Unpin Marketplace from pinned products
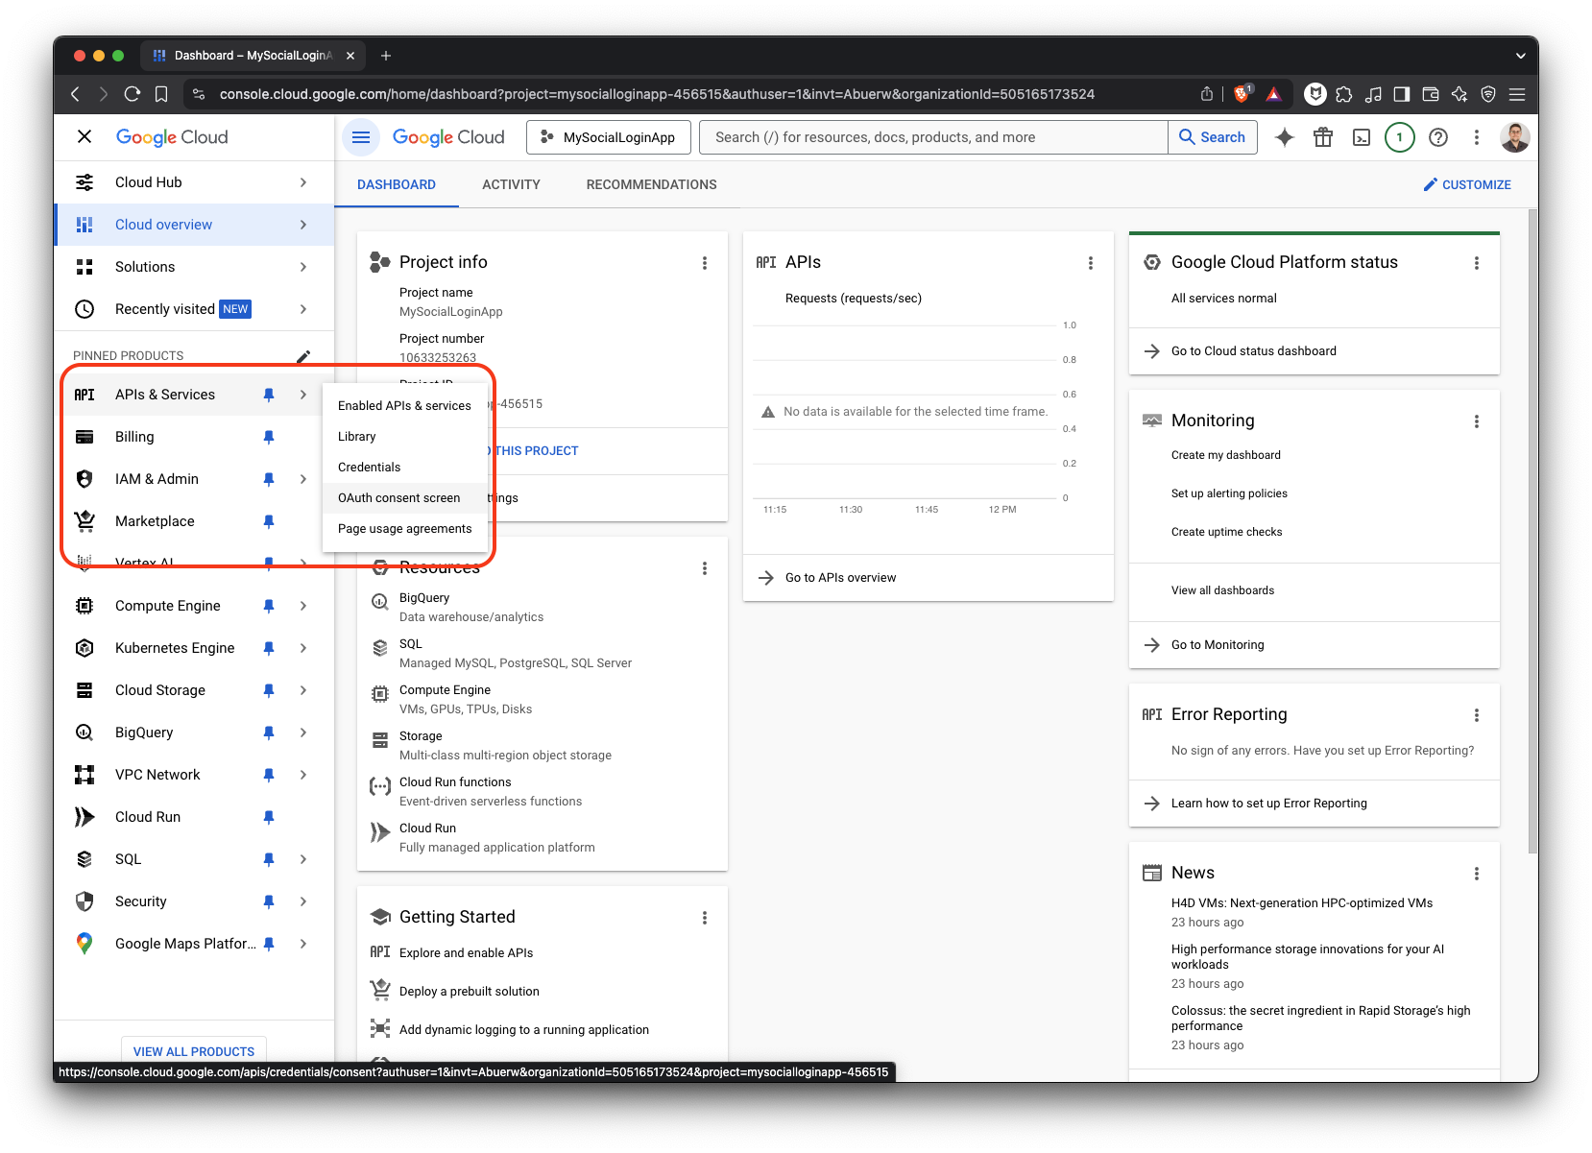The width and height of the screenshot is (1592, 1153). [269, 521]
